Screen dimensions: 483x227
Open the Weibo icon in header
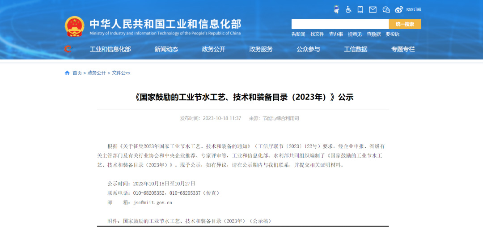coord(398,9)
